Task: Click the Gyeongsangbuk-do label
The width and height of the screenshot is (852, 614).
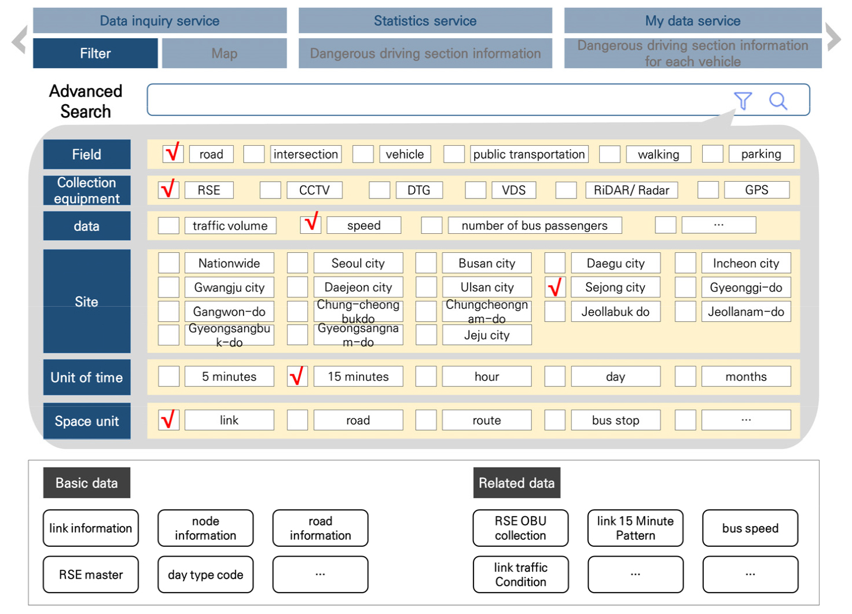Action: (x=229, y=335)
